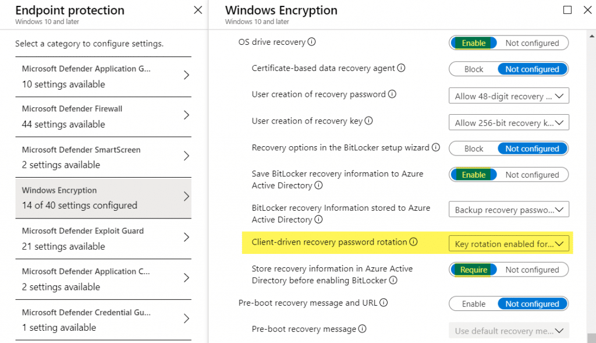Click info icon next to OS drive recovery

coord(312,42)
